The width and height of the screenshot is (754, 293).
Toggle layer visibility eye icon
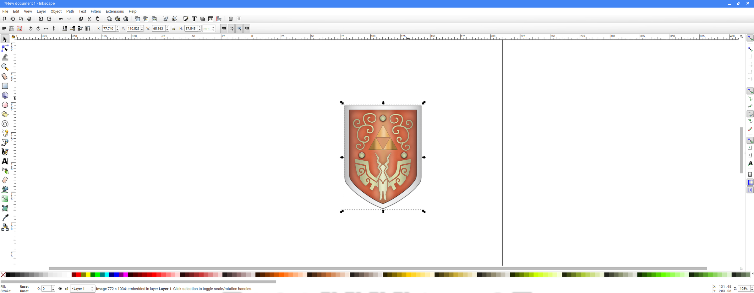click(x=60, y=289)
